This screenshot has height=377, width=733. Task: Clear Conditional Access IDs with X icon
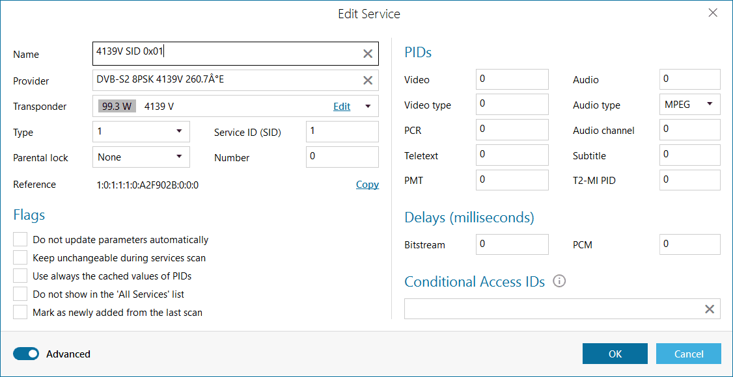[x=710, y=309]
